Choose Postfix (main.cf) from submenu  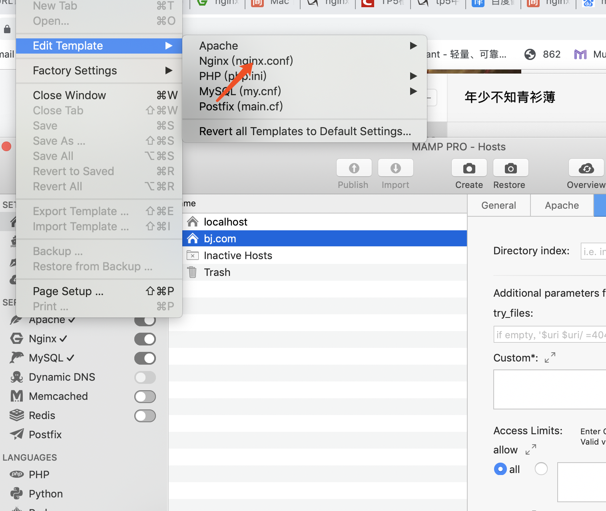[x=305, y=106]
